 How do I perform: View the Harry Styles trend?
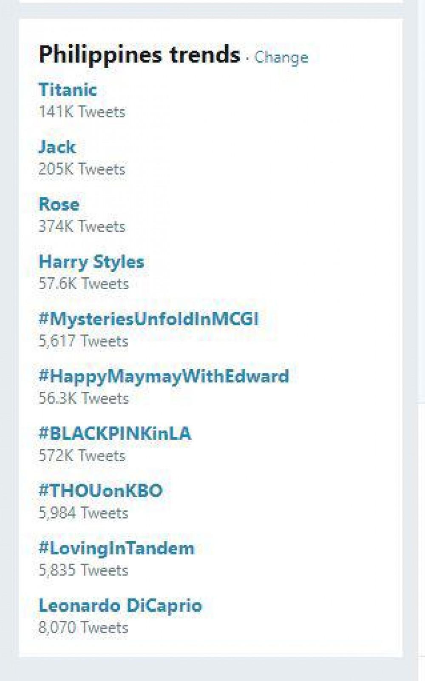pyautogui.click(x=91, y=262)
